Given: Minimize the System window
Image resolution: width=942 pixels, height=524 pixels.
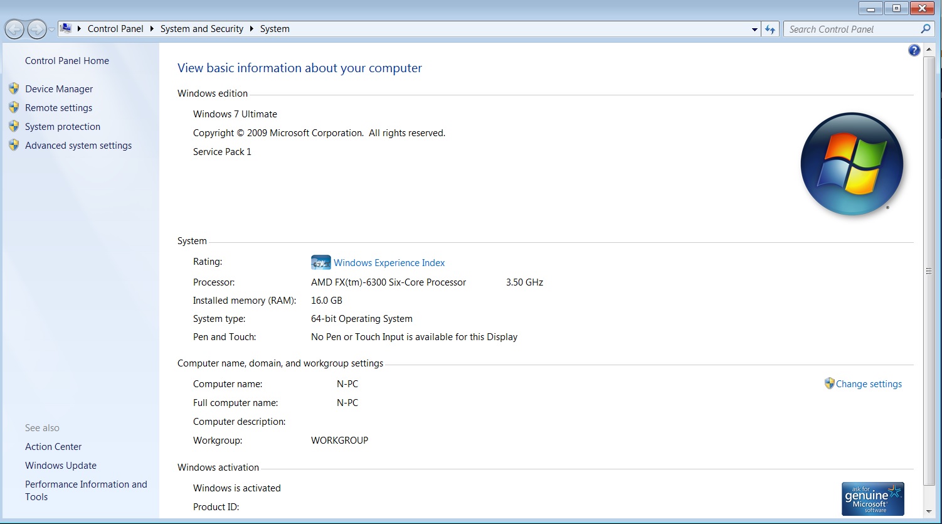Looking at the screenshot, I should [871, 9].
